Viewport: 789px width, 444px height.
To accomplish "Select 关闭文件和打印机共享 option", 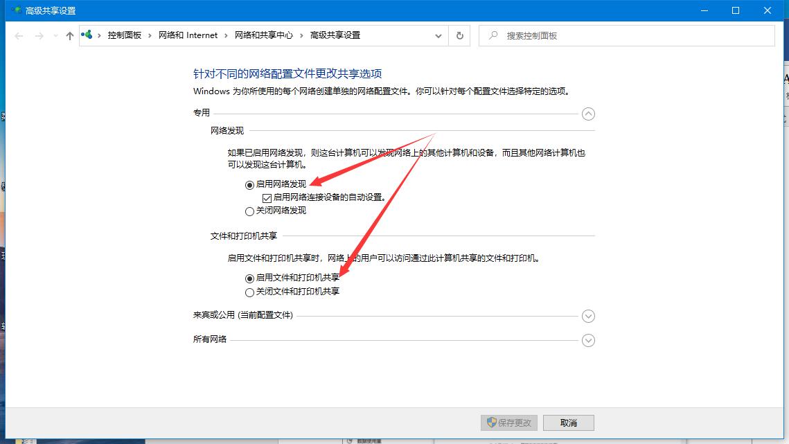I will pos(249,292).
